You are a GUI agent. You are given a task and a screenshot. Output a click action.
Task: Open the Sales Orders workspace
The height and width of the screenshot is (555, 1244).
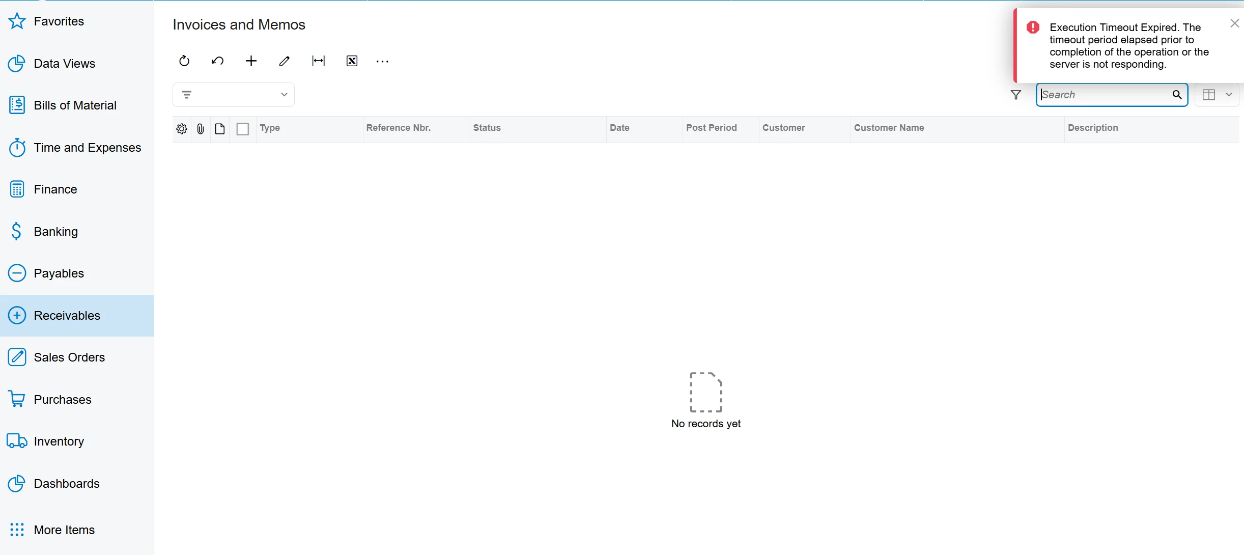[69, 357]
